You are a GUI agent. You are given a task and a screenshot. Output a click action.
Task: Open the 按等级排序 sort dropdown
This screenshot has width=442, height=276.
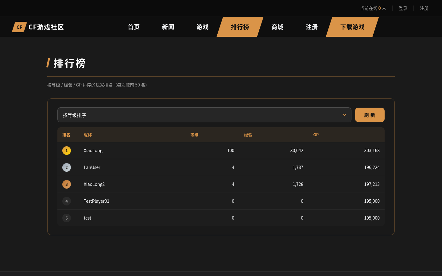[204, 115]
